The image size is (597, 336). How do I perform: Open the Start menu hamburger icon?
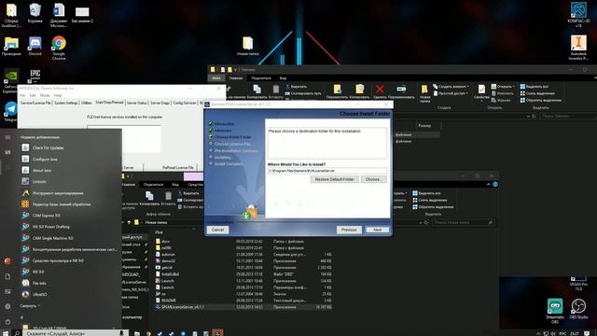[7, 137]
